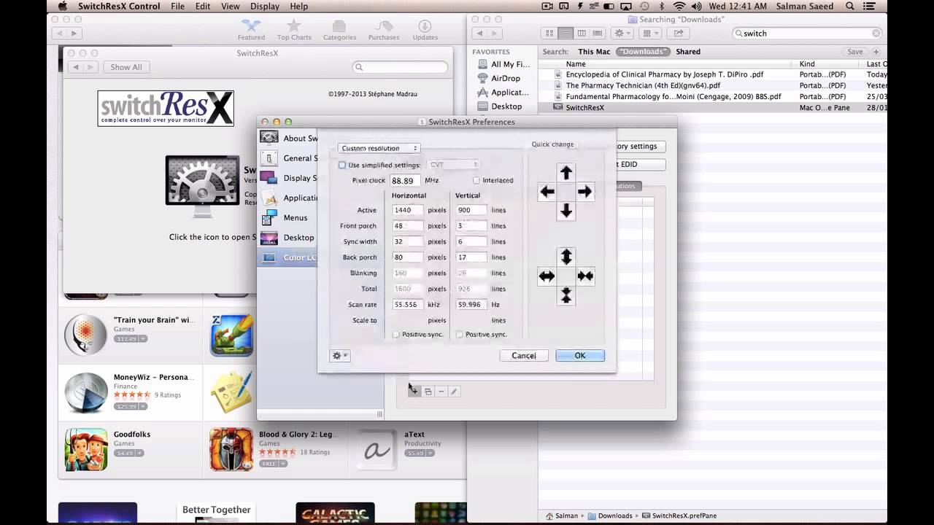Click the horizontal Front porch field
This screenshot has width=934, height=525.
point(407,226)
